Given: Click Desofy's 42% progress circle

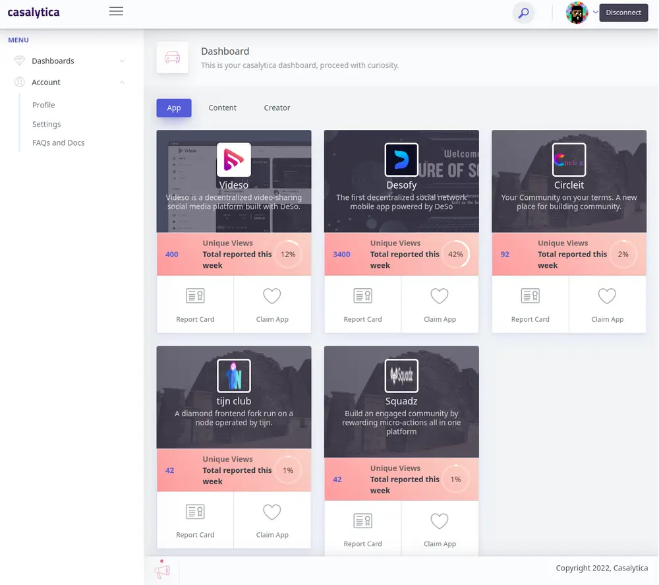Looking at the screenshot, I should pyautogui.click(x=455, y=254).
